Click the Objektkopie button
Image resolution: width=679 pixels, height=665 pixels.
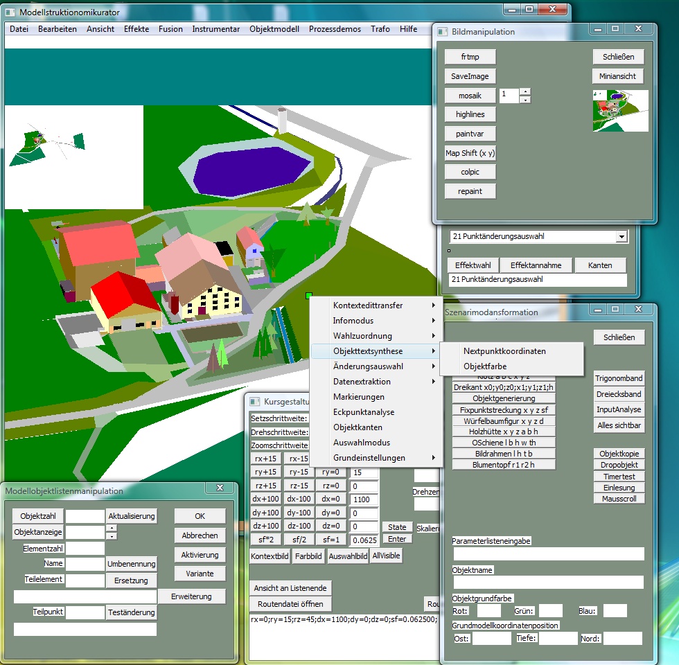(x=619, y=454)
